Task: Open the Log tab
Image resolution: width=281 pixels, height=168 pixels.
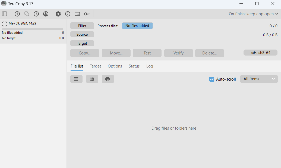Action: [150, 66]
